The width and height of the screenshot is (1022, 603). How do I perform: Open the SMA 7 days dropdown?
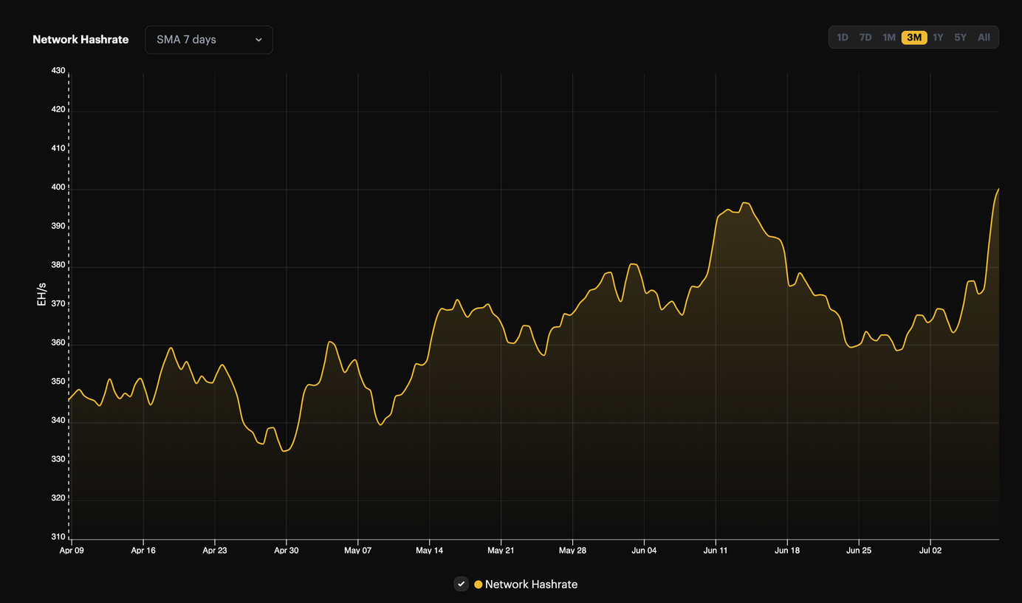click(209, 40)
